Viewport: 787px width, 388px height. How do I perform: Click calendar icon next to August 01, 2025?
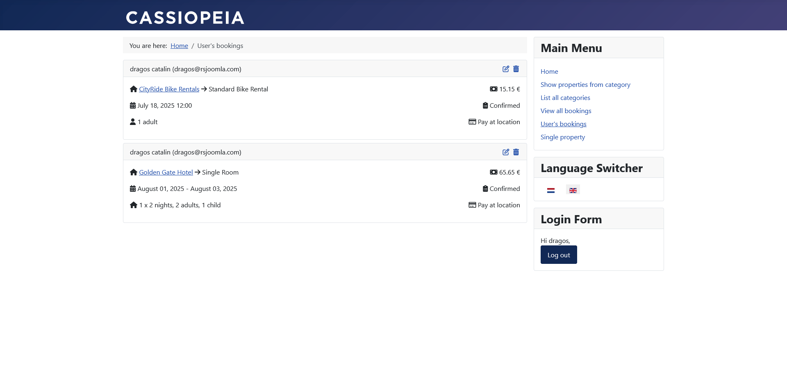(x=133, y=188)
